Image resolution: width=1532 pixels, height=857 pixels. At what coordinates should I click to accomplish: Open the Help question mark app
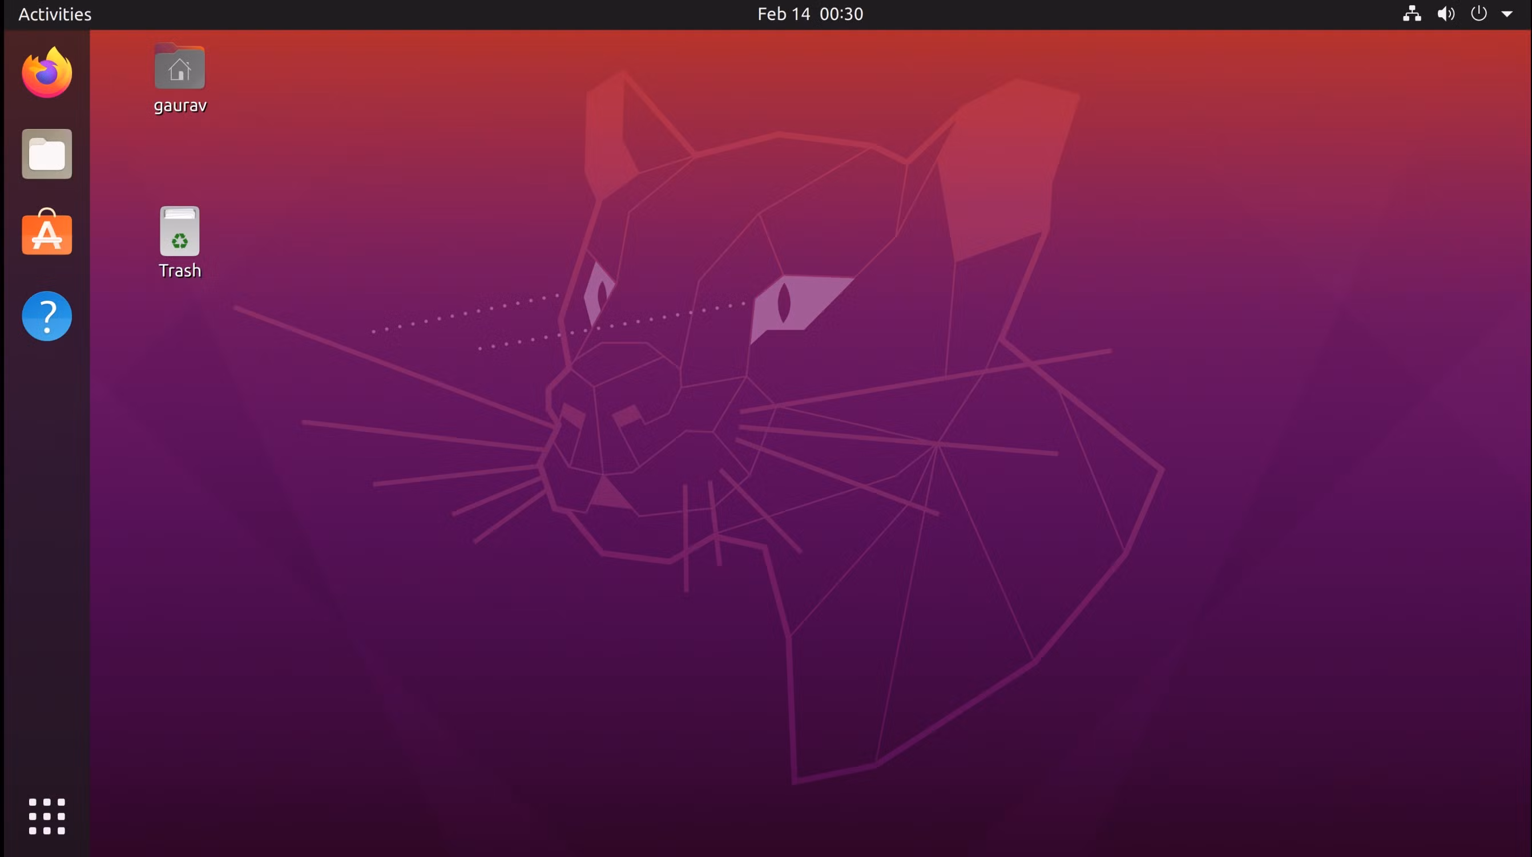47,316
